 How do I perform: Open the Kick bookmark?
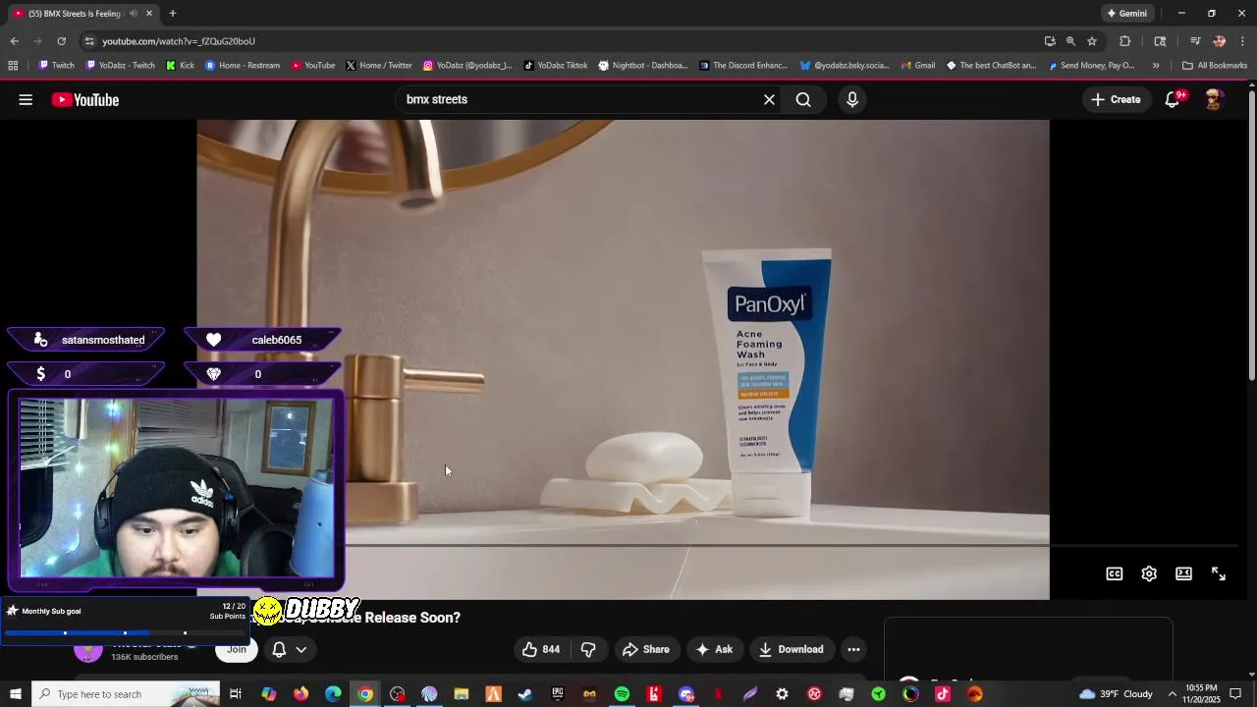180,66
